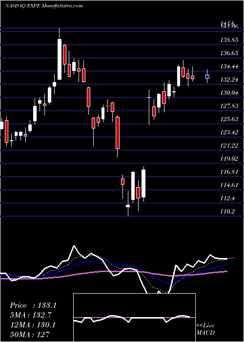Click the 123.42 price axis label
This screenshot has height=342, width=244.
pos(229,132)
